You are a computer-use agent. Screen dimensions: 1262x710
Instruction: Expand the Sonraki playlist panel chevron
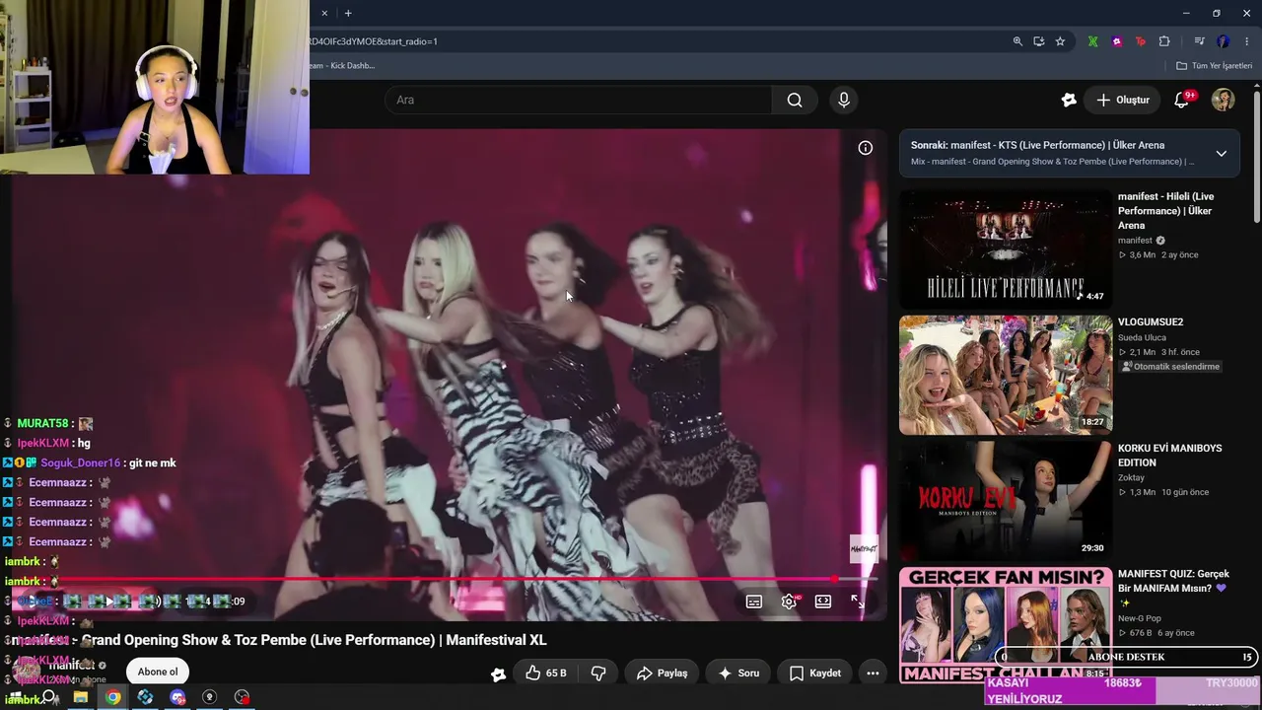click(x=1221, y=154)
